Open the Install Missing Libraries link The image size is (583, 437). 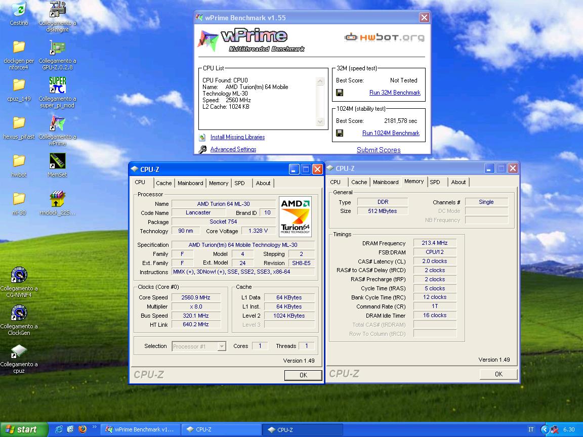pyautogui.click(x=237, y=137)
